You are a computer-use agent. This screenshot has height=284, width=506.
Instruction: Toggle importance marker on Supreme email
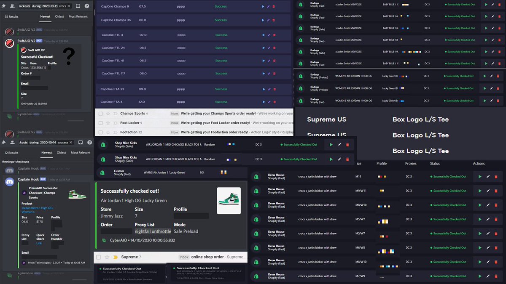click(115, 257)
